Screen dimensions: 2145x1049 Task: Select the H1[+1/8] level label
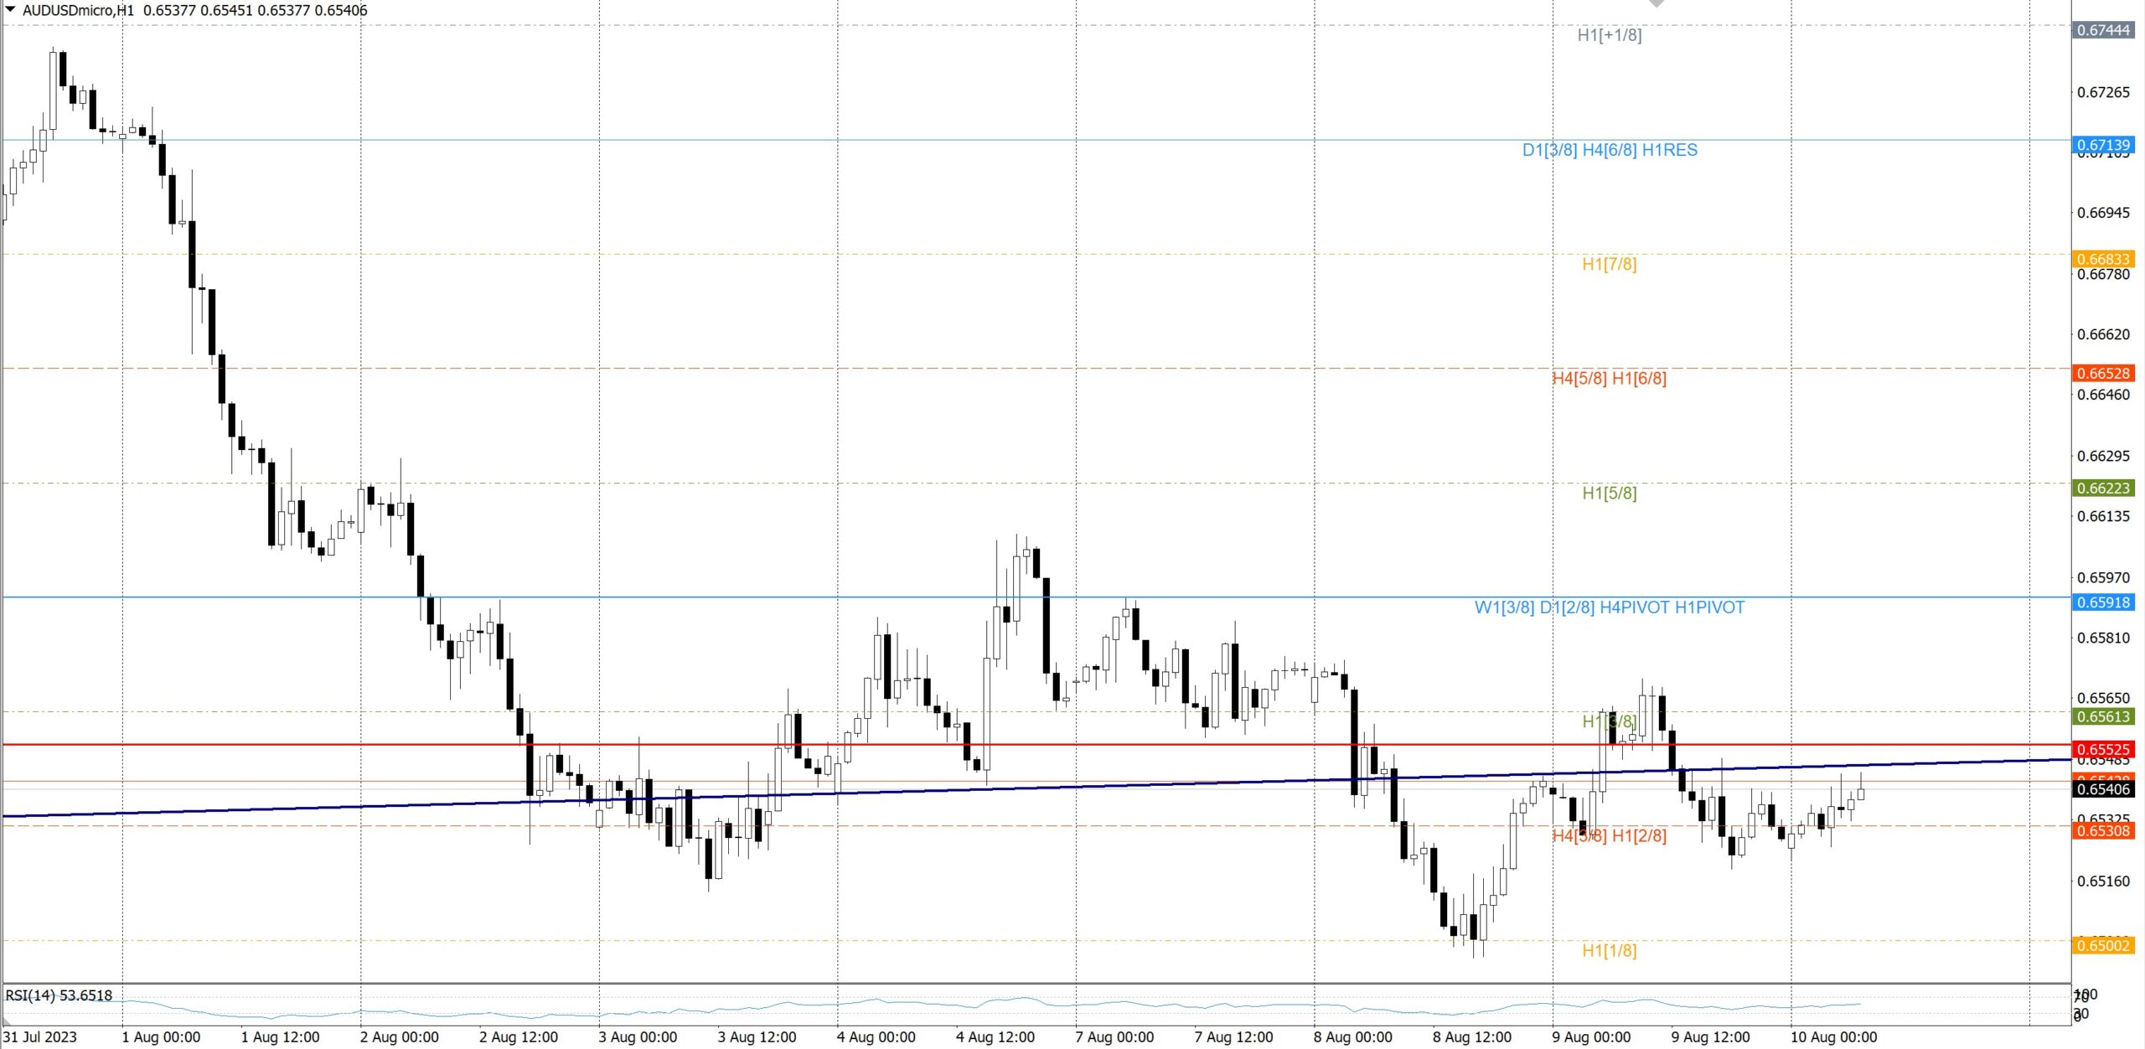(1609, 35)
